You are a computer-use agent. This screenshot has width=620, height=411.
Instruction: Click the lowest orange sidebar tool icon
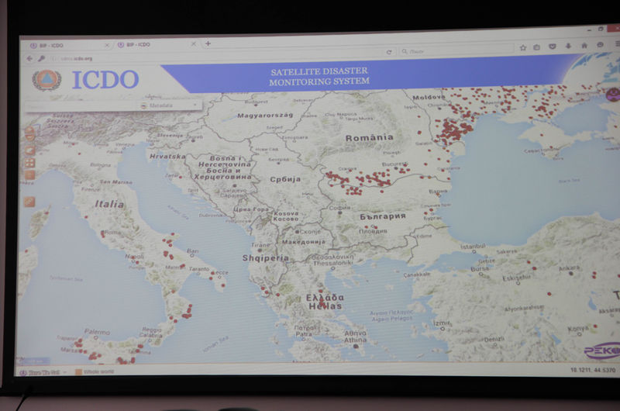pos(29,202)
